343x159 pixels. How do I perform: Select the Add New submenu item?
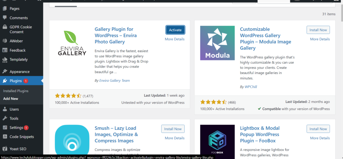click(x=11, y=99)
